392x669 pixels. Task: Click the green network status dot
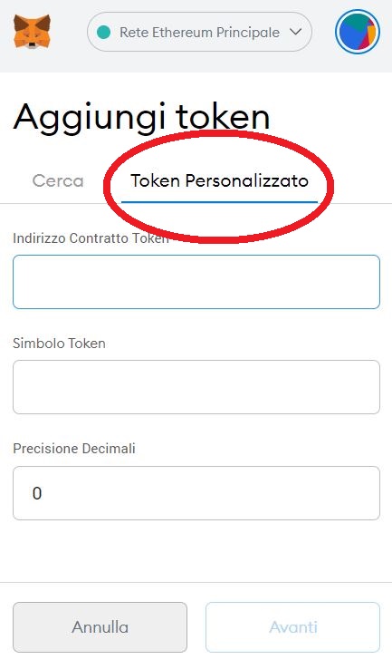(103, 32)
